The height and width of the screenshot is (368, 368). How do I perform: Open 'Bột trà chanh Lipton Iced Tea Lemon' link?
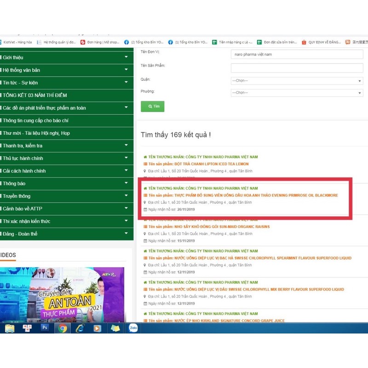(x=199, y=164)
